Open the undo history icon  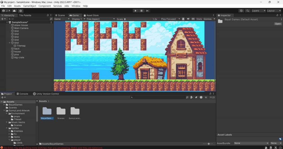click(241, 11)
